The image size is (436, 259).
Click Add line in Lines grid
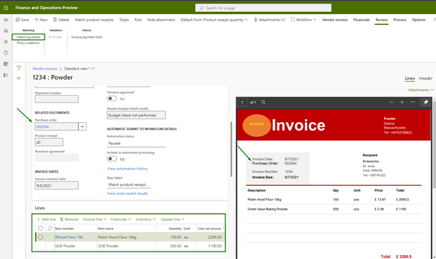tap(46, 219)
